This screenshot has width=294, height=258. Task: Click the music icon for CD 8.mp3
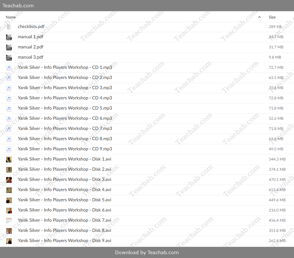9,139
